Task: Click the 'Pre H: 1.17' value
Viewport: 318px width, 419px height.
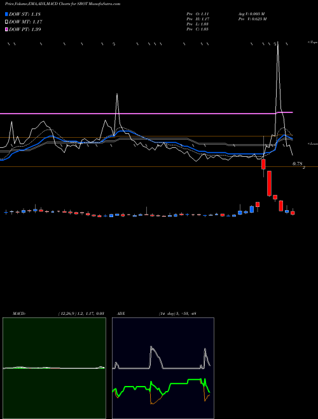Action: click(198, 19)
